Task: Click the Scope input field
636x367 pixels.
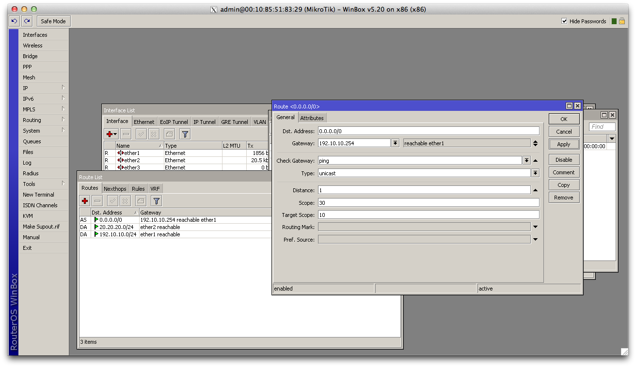Action: click(429, 202)
